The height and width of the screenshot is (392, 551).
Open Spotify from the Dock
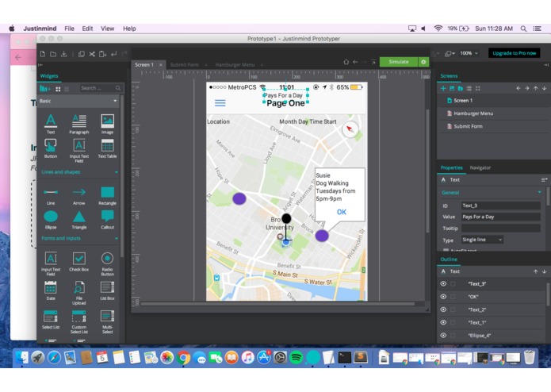pos(297,358)
